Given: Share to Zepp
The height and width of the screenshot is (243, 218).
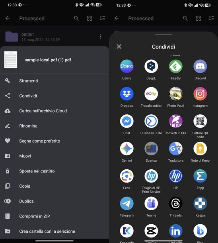Looking at the screenshot, I should pyautogui.click(x=200, y=176).
